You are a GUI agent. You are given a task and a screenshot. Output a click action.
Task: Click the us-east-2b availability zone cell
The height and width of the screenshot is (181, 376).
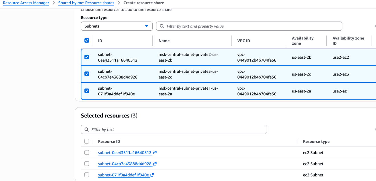tap(301, 57)
